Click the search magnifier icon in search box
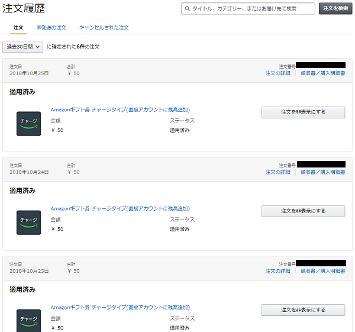355x332 pixels. (x=187, y=9)
